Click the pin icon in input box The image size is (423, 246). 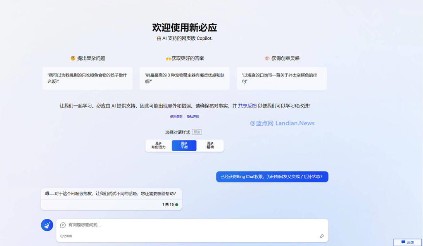point(321,236)
